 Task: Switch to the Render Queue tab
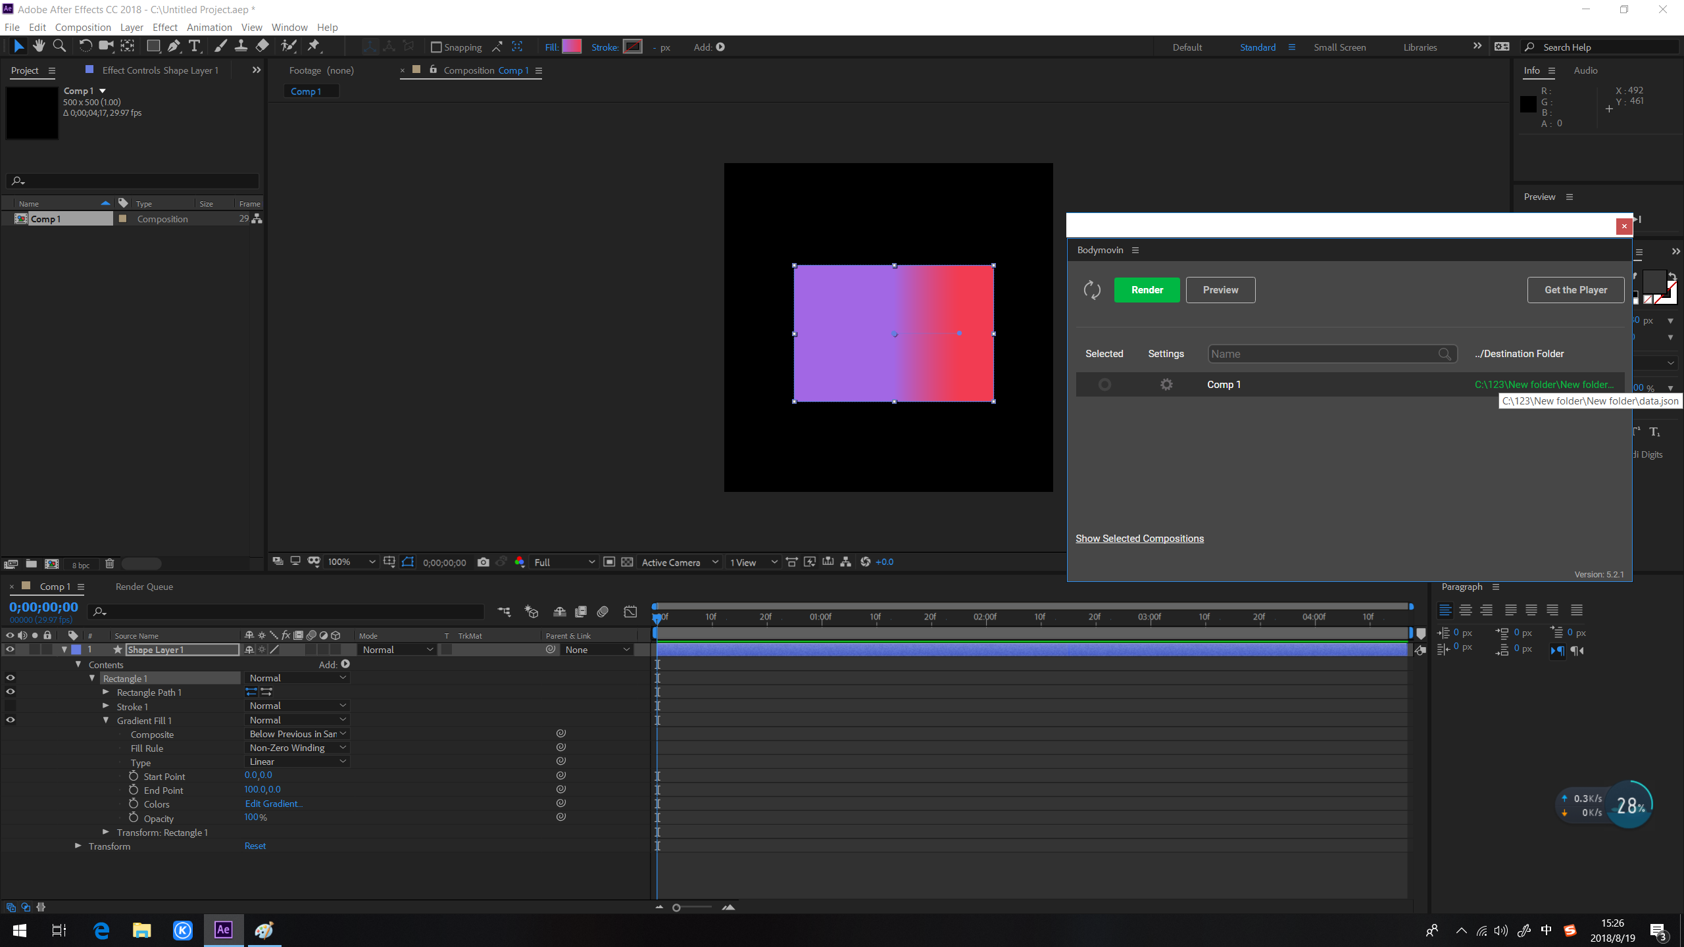click(x=143, y=586)
